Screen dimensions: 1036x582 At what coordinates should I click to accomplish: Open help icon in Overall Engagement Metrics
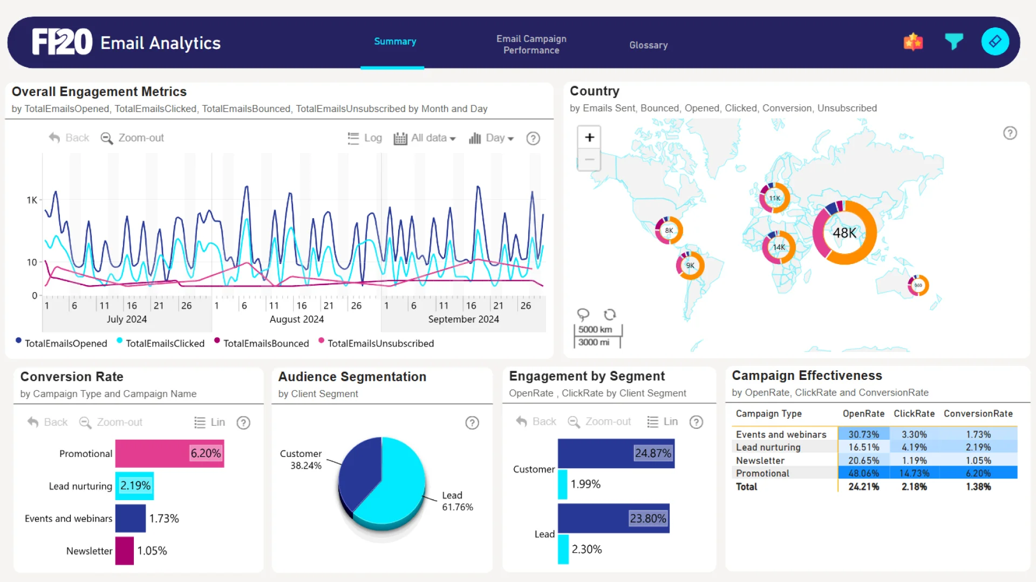533,138
